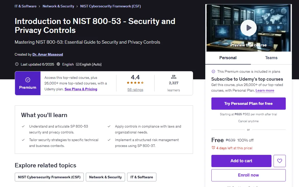Click breadcrumb chevron after IT & Software
Image resolution: width=299 pixels, height=187 pixels.
click(x=39, y=6)
